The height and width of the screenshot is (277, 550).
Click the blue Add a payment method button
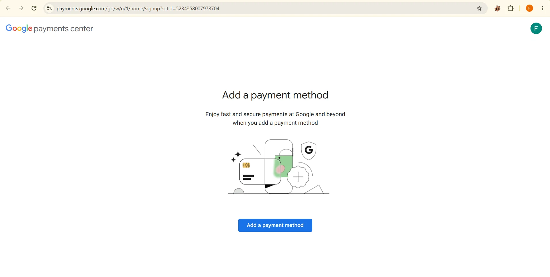click(275, 225)
